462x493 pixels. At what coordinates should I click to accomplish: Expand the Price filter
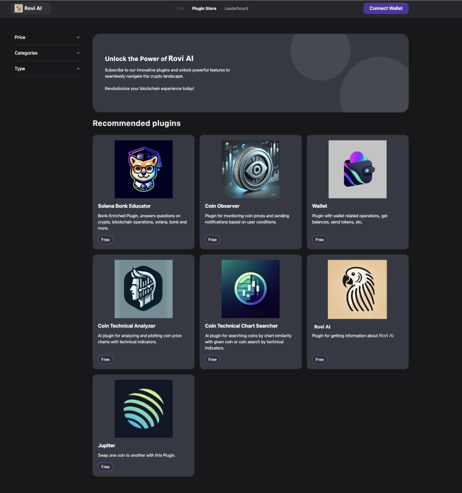coord(47,37)
